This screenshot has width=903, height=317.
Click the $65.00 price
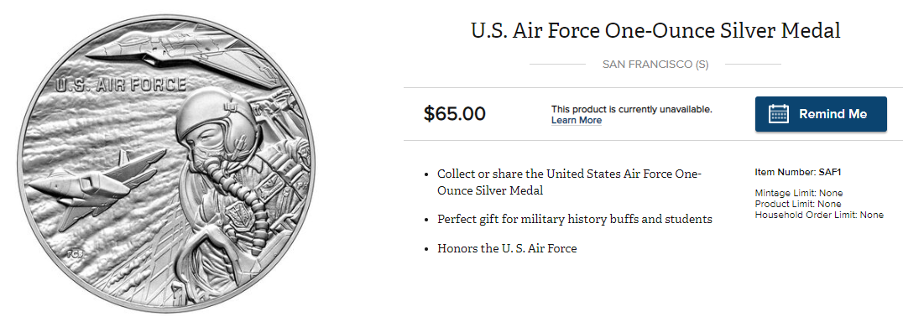(x=454, y=113)
